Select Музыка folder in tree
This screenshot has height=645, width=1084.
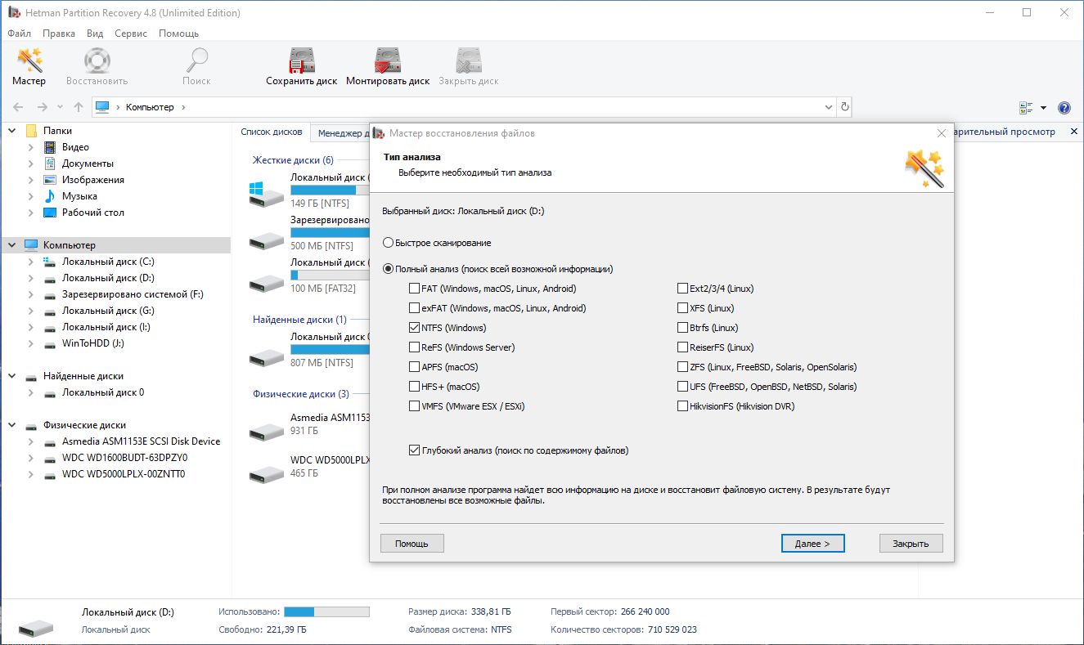click(x=79, y=196)
